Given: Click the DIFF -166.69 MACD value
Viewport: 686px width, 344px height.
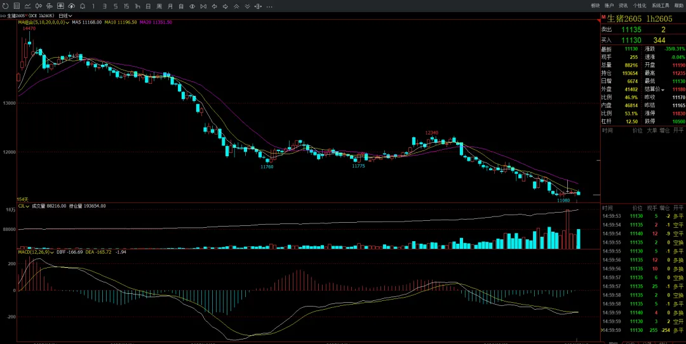Looking at the screenshot, I should click(69, 252).
